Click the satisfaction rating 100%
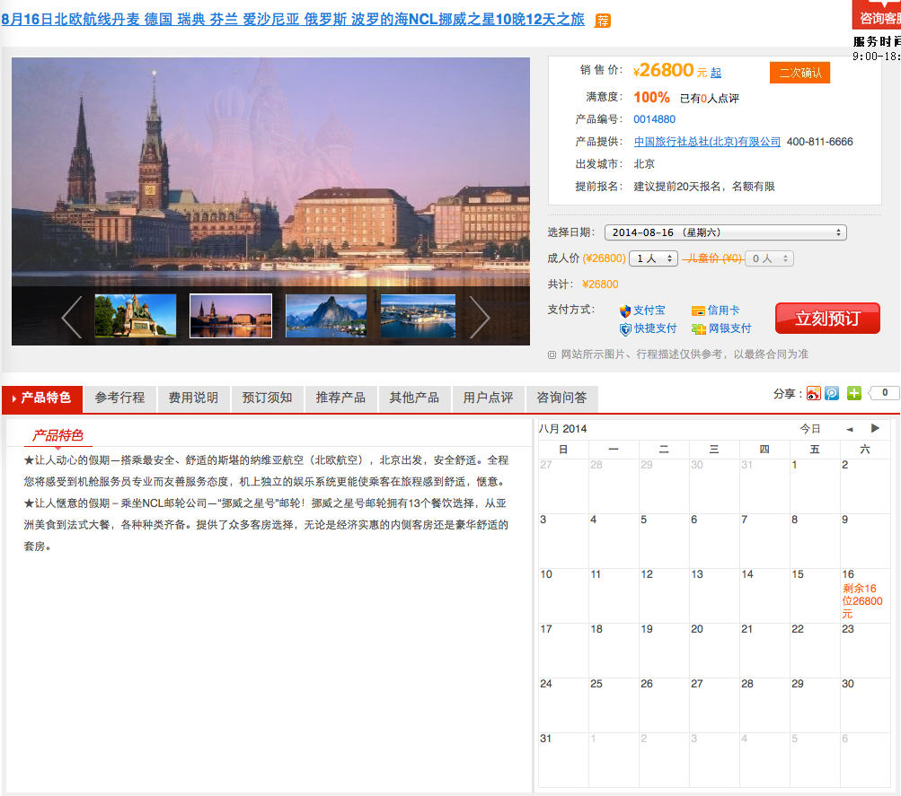The image size is (901, 796). (x=651, y=98)
